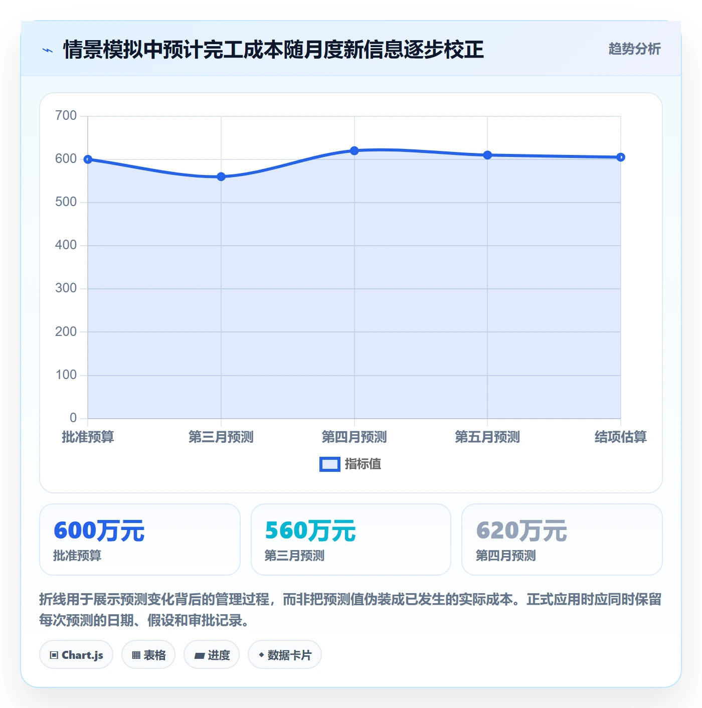Click the 第三月预测 x-axis label
This screenshot has height=708, width=702.
click(x=221, y=437)
